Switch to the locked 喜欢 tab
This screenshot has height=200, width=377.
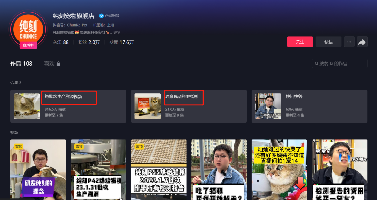52,64
